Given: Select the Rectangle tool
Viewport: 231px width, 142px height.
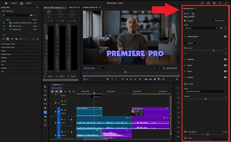Looking at the screenshot, I should tap(45, 112).
